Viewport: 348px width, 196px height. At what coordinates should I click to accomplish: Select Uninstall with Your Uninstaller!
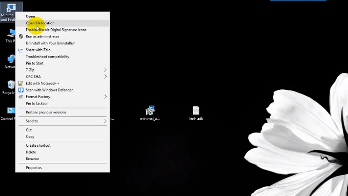click(x=63, y=43)
